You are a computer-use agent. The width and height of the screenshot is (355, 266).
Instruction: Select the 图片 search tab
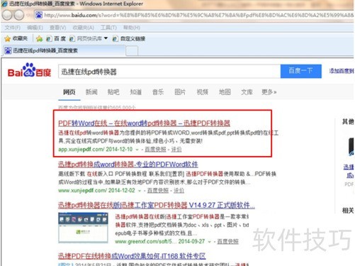click(180, 92)
